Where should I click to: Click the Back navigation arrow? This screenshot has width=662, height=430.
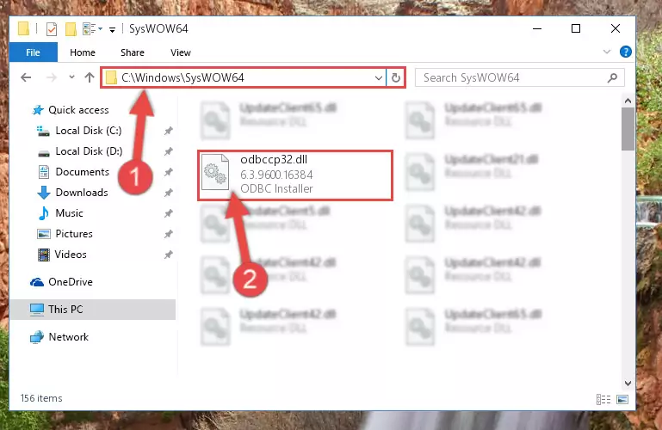click(26, 77)
